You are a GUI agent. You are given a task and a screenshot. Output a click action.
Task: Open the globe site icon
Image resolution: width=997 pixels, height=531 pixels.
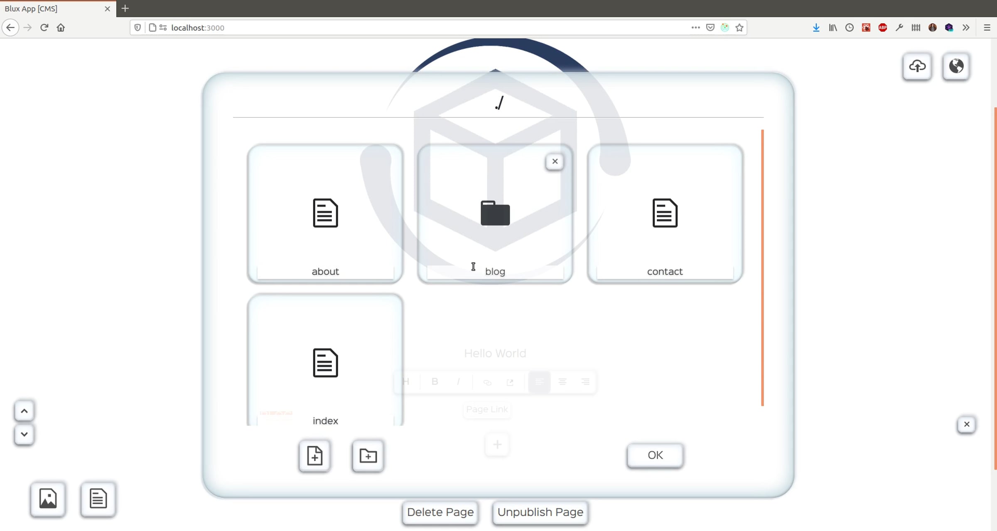click(x=956, y=66)
